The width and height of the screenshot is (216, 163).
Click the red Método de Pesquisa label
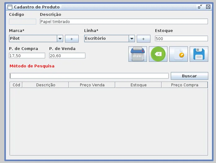click(x=32, y=66)
